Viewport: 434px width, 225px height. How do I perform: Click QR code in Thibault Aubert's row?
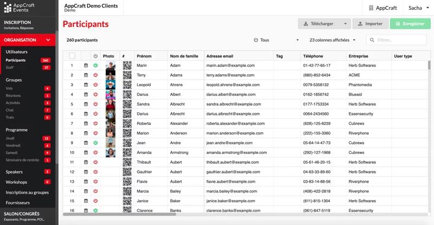click(x=127, y=162)
